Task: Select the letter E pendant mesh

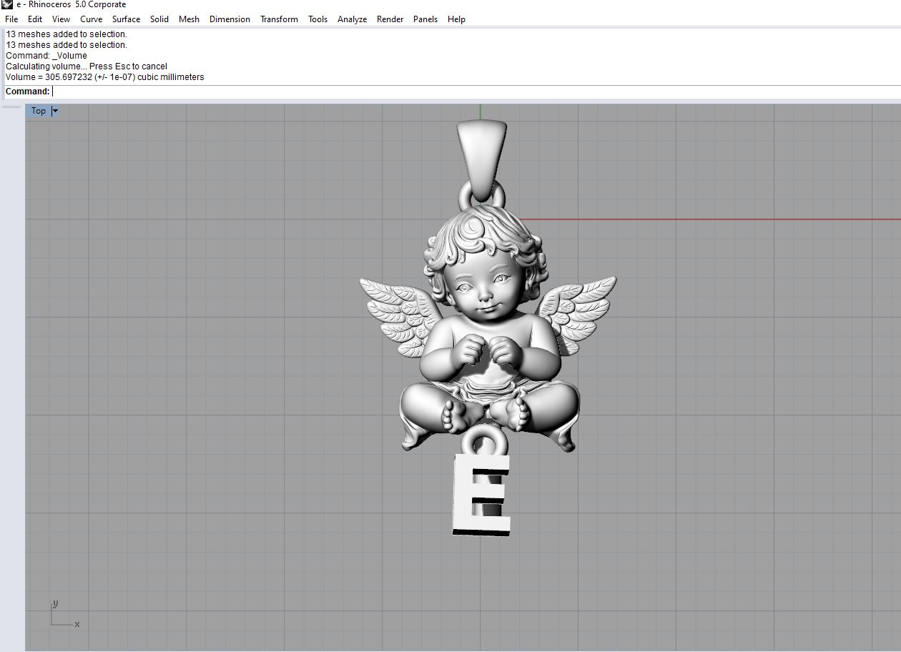Action: point(481,495)
